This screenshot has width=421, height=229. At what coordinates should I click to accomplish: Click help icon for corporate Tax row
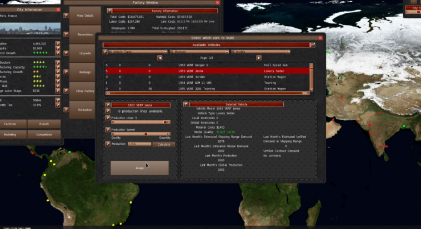click(57, 105)
